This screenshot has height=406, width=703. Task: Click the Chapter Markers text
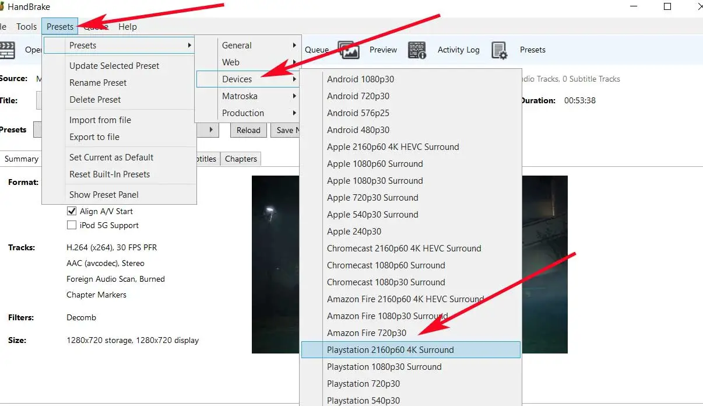[96, 295]
